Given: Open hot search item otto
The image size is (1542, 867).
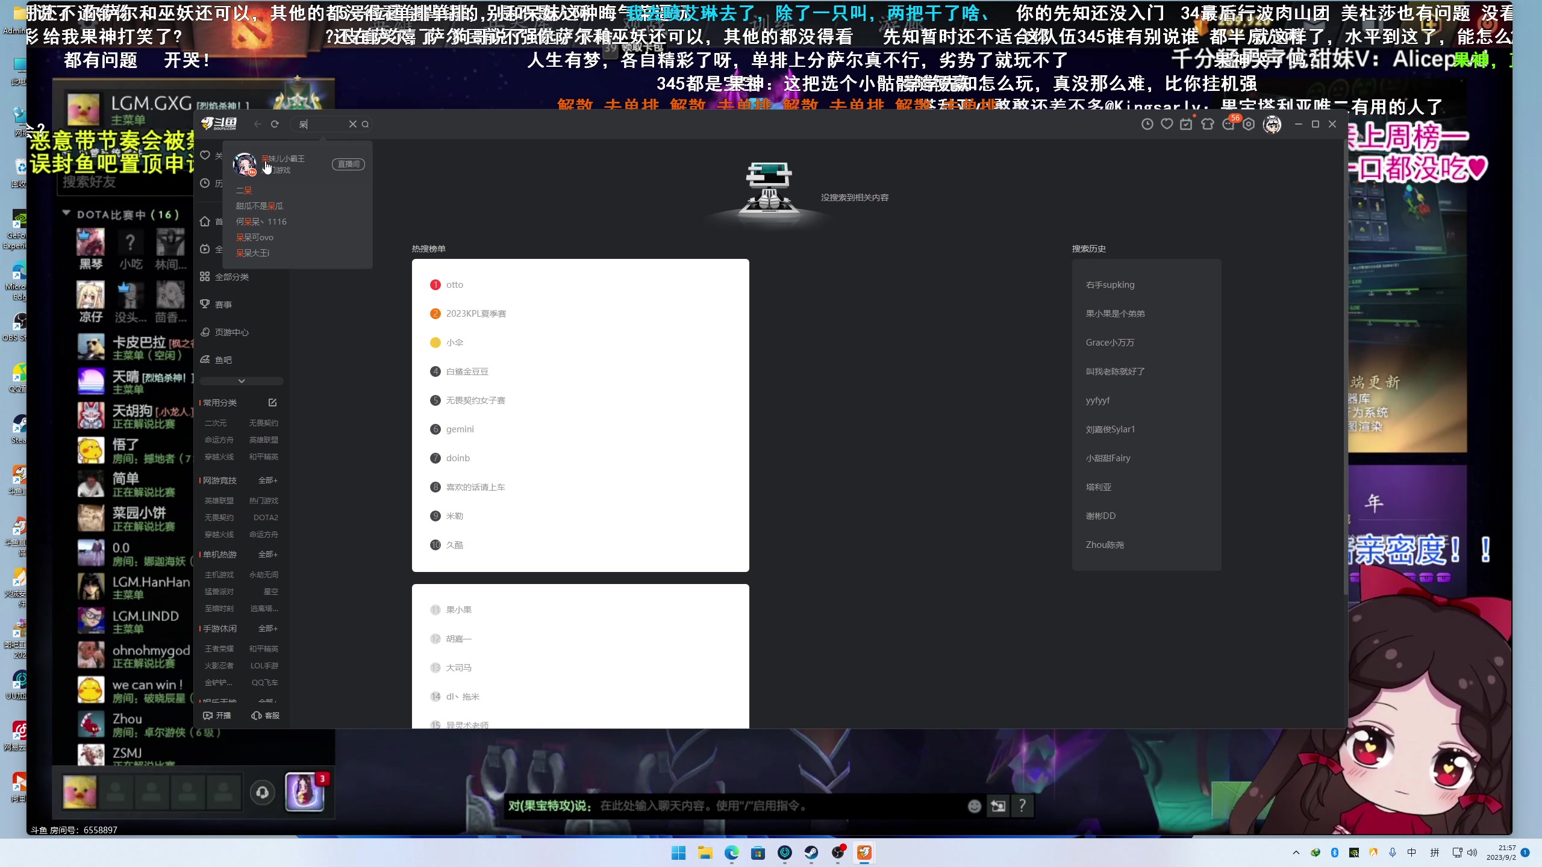Looking at the screenshot, I should pos(455,285).
